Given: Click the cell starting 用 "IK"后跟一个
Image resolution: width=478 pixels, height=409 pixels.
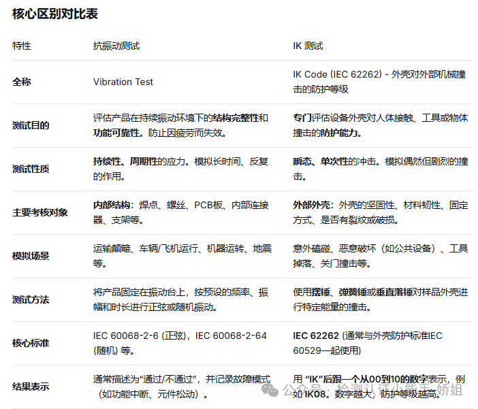Looking at the screenshot, I should pos(379,387).
